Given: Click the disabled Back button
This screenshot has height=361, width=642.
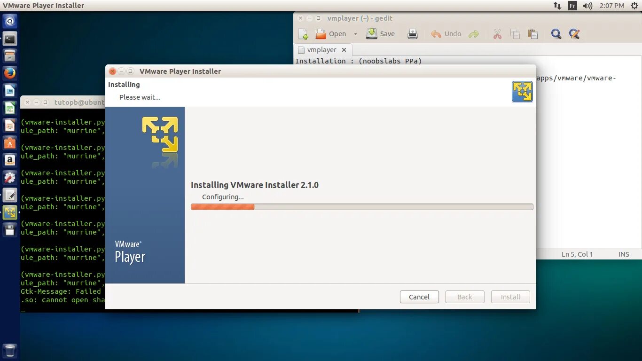Looking at the screenshot, I should [x=465, y=297].
